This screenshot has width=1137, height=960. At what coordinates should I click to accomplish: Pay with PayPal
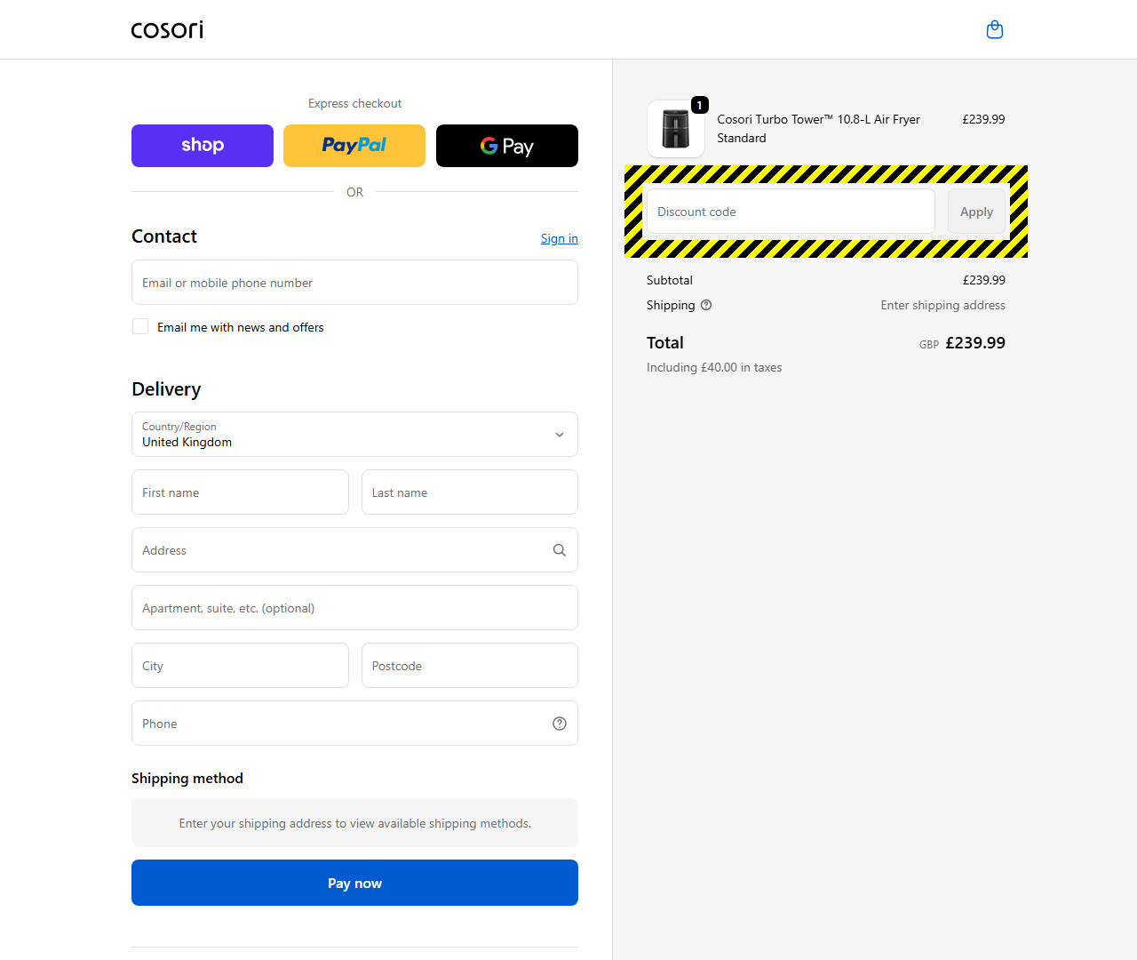[354, 145]
